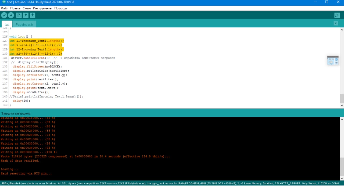Click line number 142 in the gutter
This screenshot has width=344, height=186.
[5, 105]
